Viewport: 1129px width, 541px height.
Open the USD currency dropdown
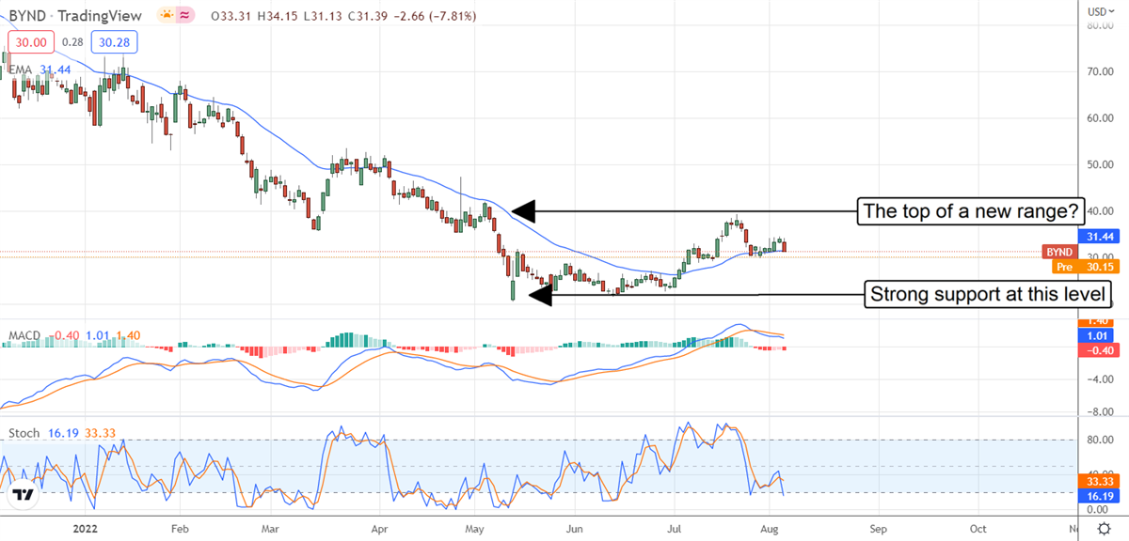pos(1100,12)
